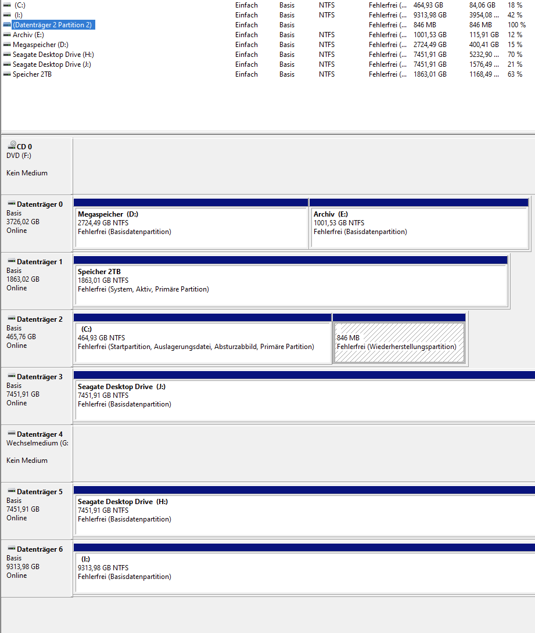This screenshot has width=535, height=633.
Task: Click the '70 %' cell in Seagate (H:) row
Action: point(515,55)
